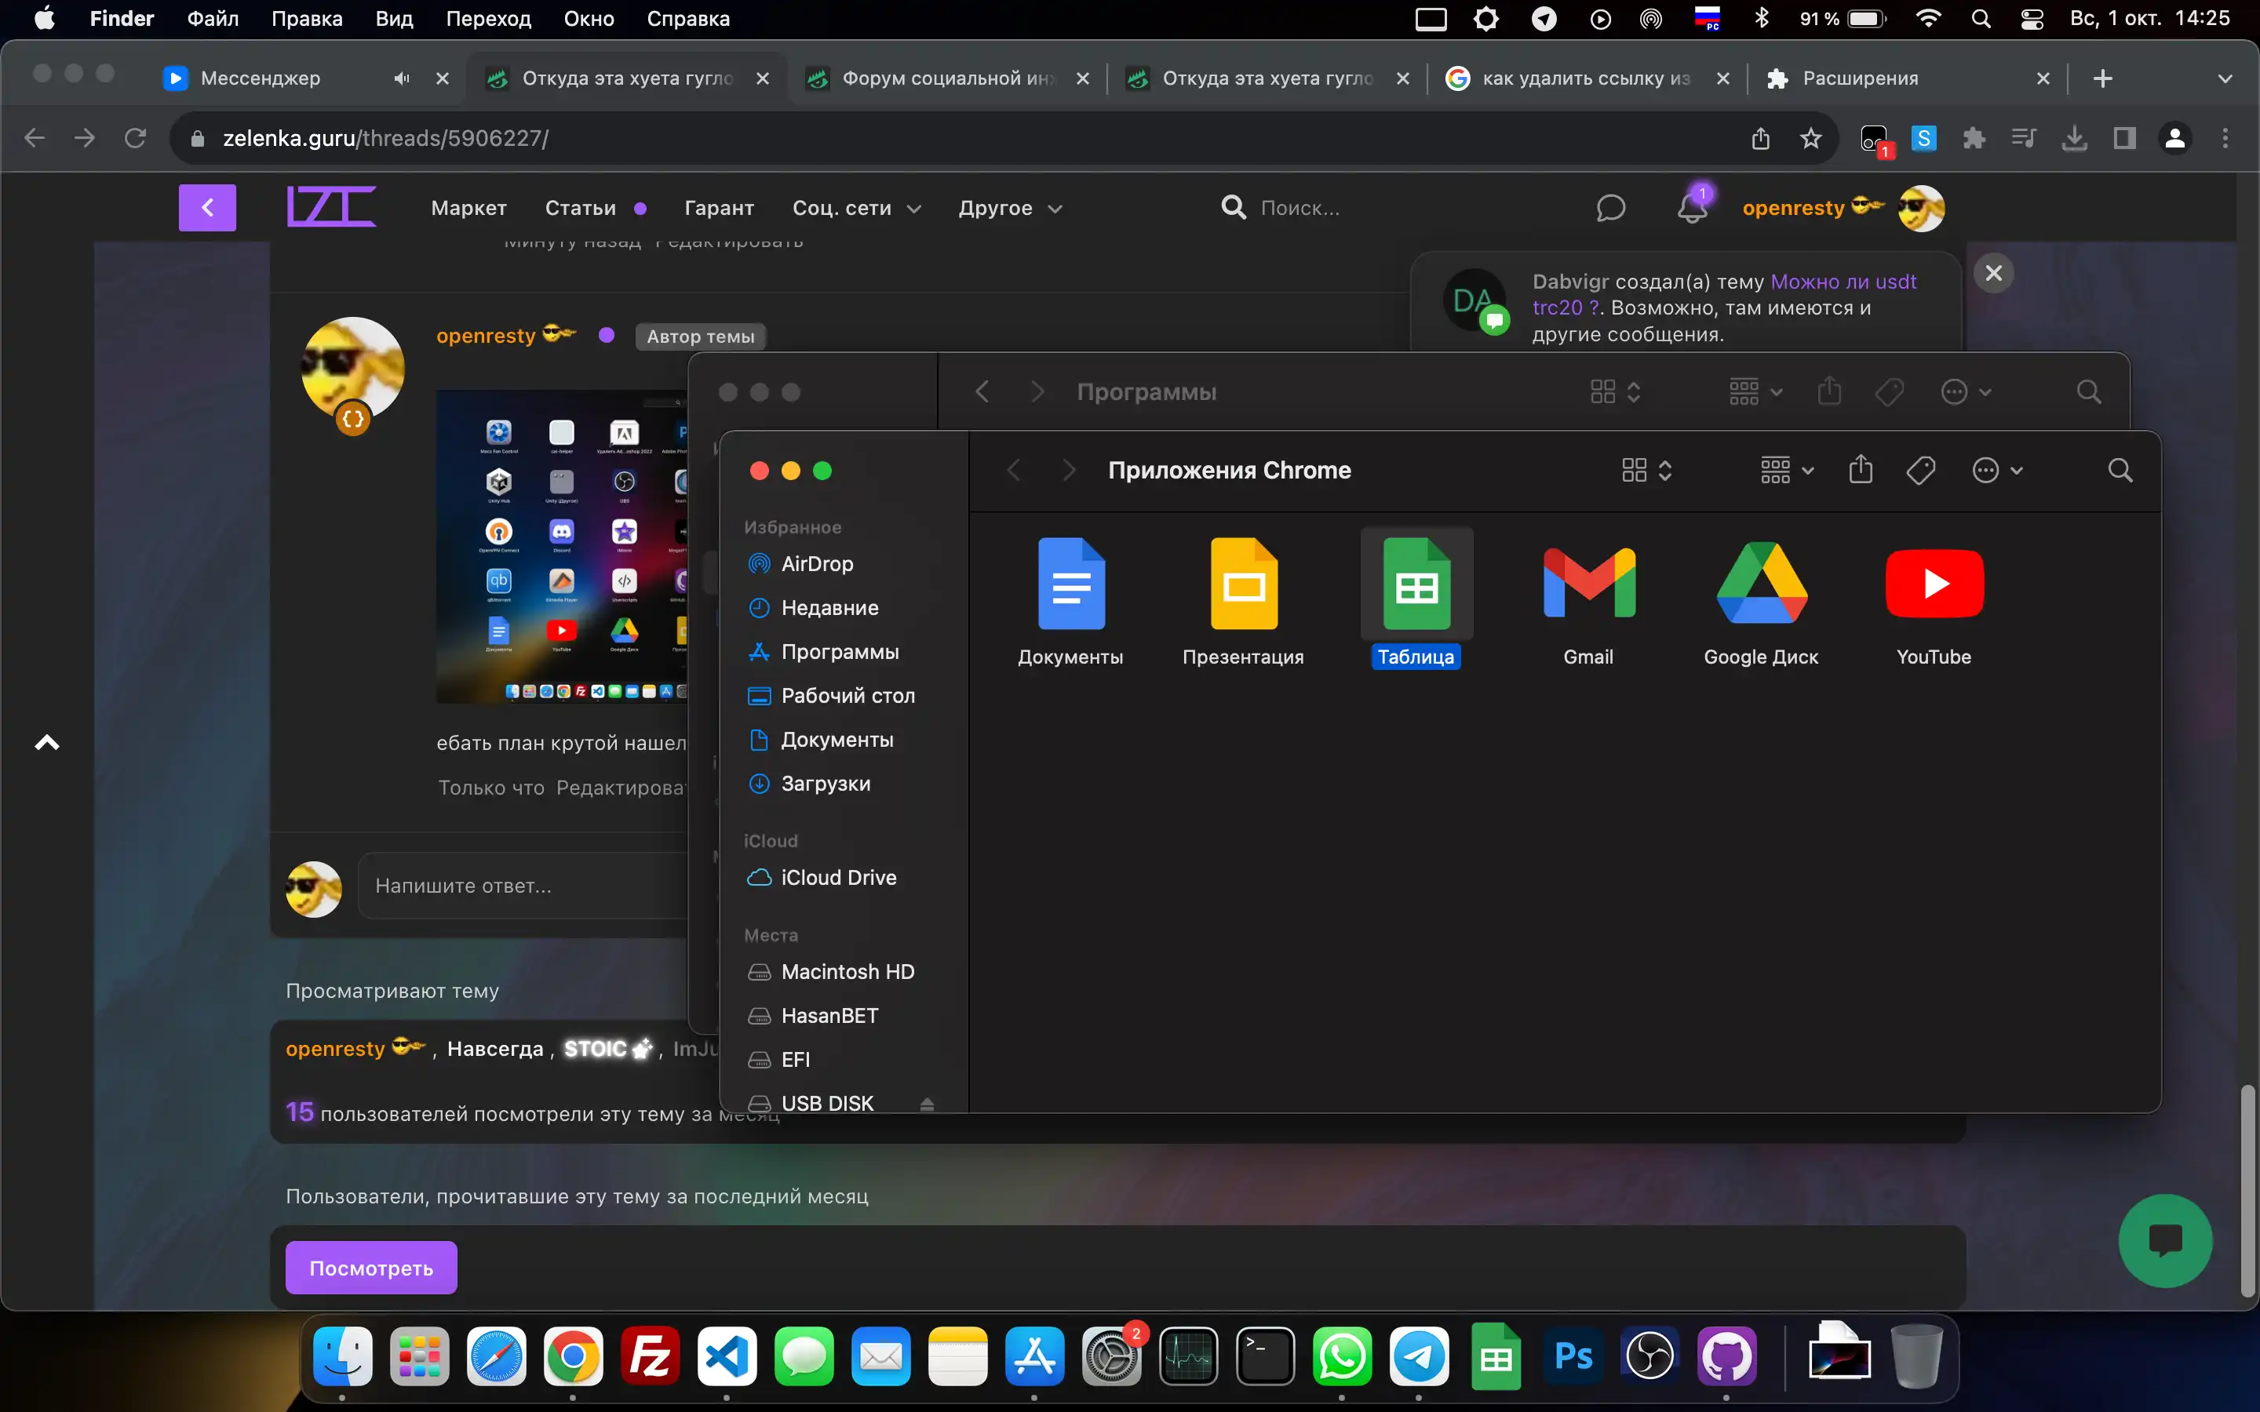2260x1412 pixels.
Task: Click the share icon in Приложения Chrome toolbar
Action: pyautogui.click(x=1861, y=470)
